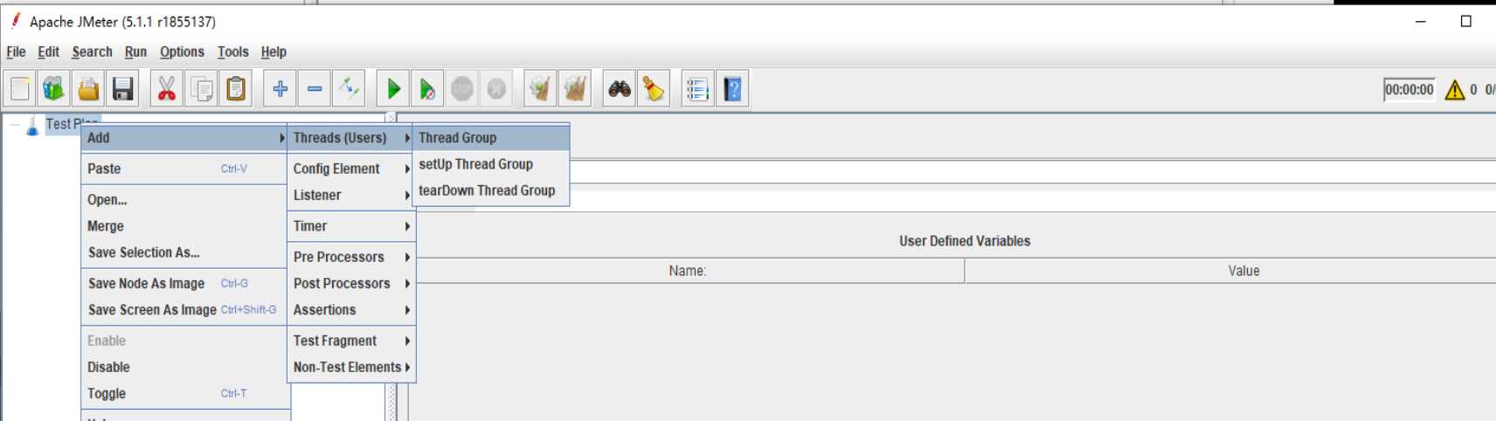This screenshot has width=1496, height=421.
Task: Choose Save Screen As Image
Action: point(184,310)
